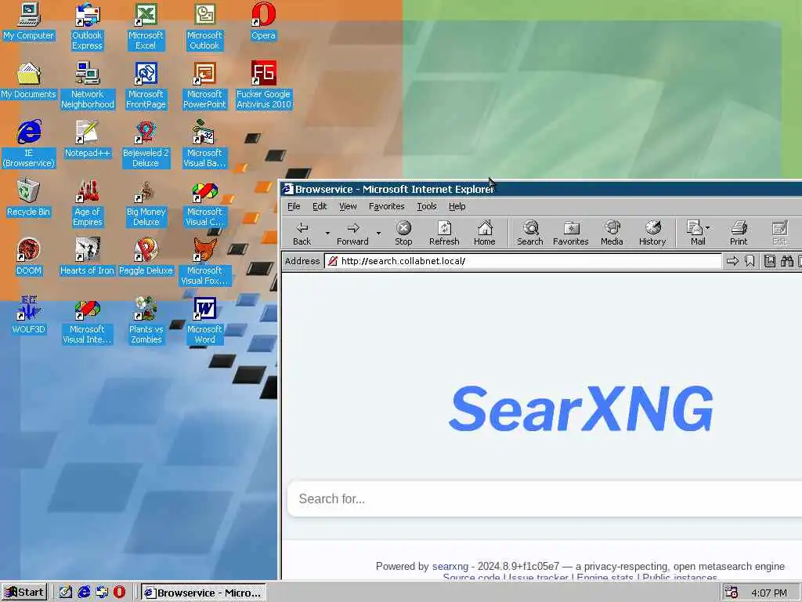Open the Favorites menu
This screenshot has width=802, height=602.
pyautogui.click(x=387, y=206)
